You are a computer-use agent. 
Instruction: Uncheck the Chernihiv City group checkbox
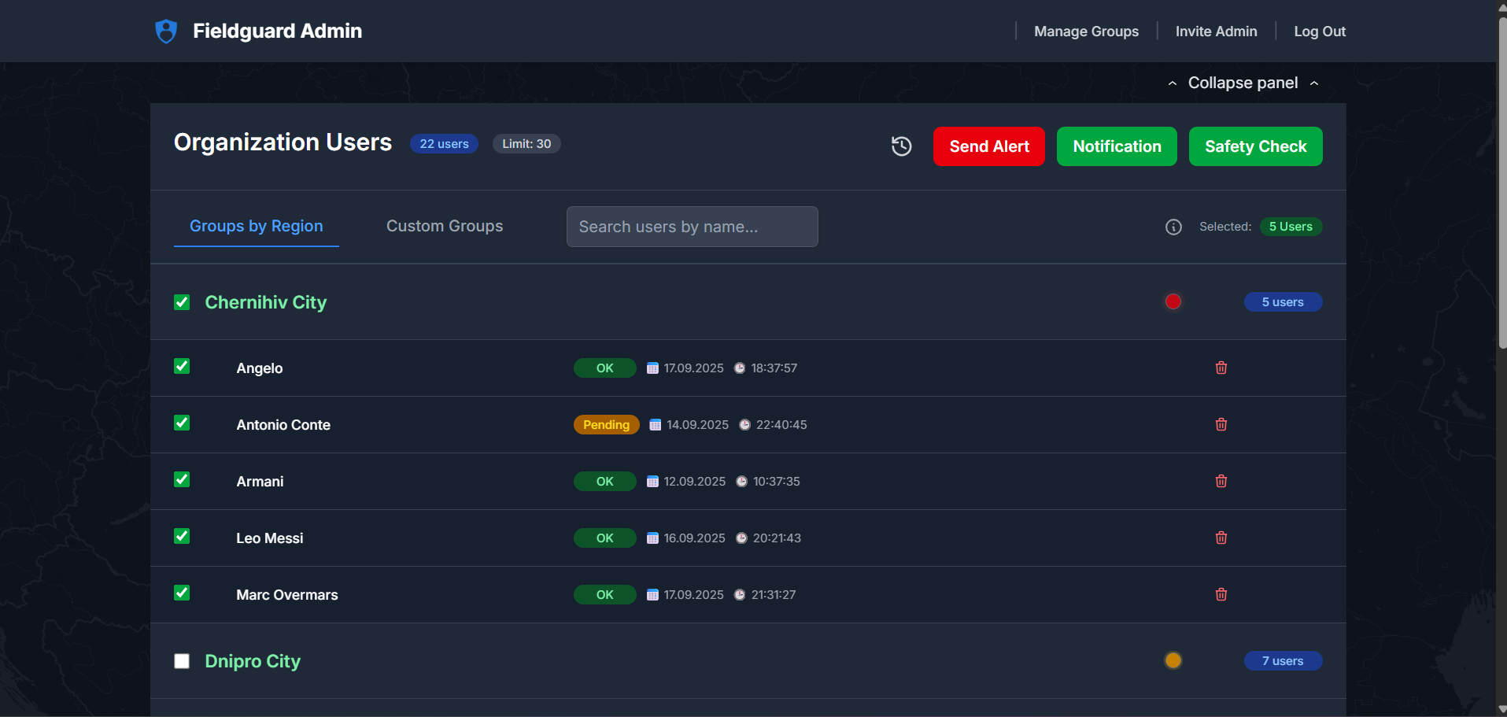click(x=182, y=302)
